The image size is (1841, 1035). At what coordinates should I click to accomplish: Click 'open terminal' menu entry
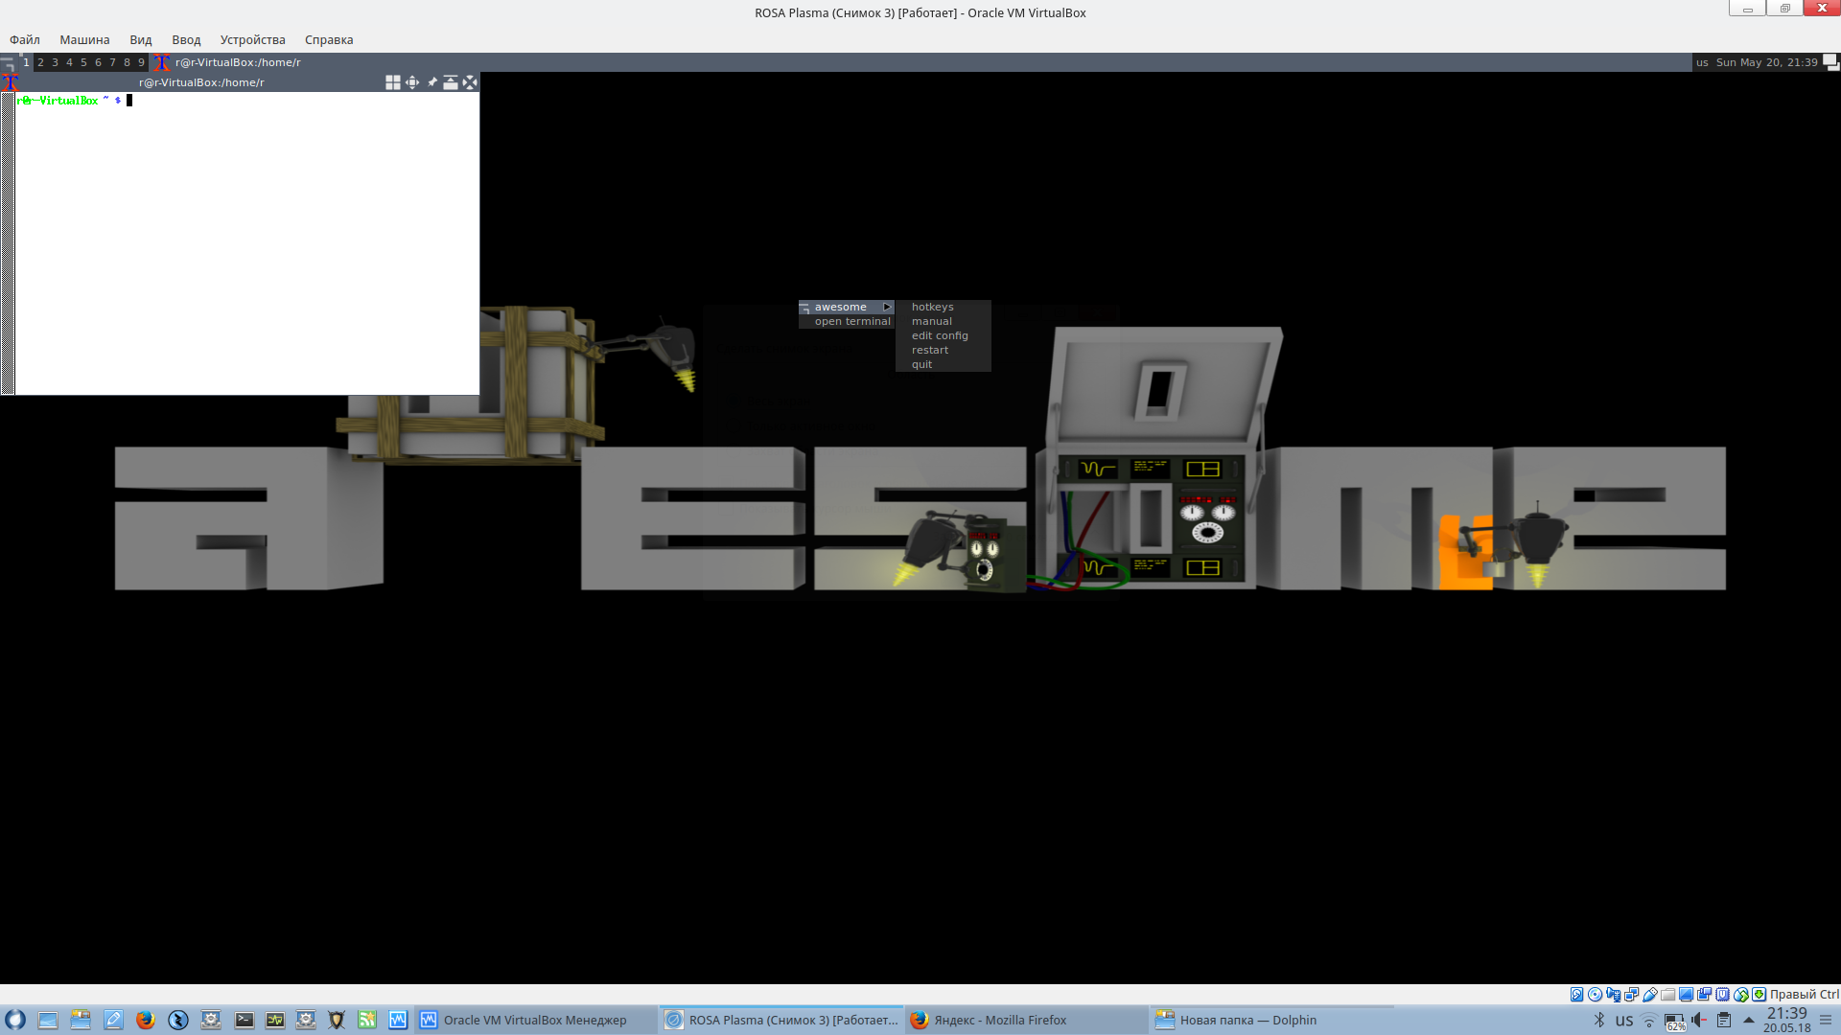[x=851, y=321]
